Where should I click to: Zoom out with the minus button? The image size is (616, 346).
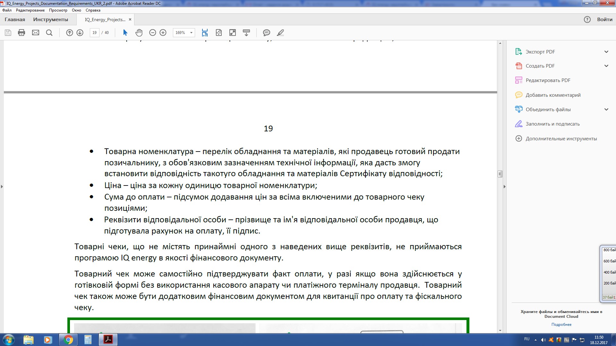[x=153, y=33]
